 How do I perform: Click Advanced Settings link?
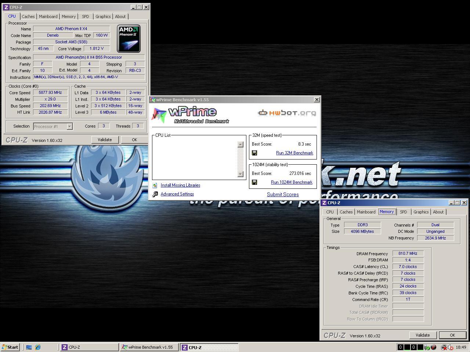[x=177, y=194]
